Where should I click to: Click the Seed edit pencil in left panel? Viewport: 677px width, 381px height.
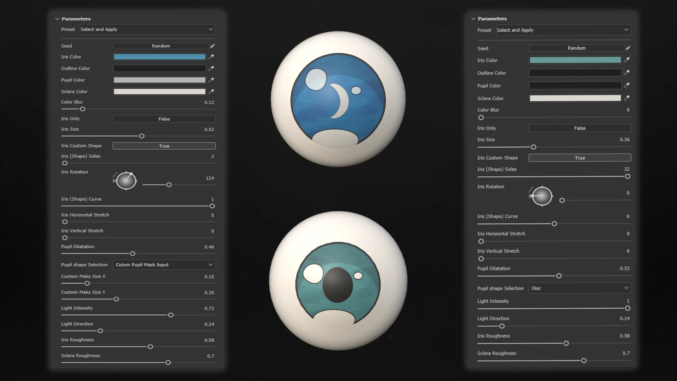pos(213,46)
